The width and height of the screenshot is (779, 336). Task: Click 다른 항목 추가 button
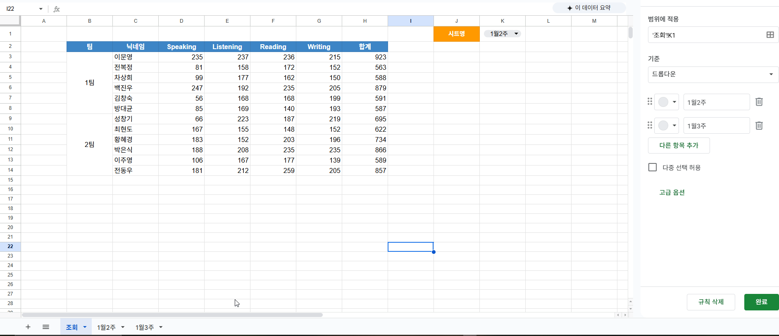[679, 145]
